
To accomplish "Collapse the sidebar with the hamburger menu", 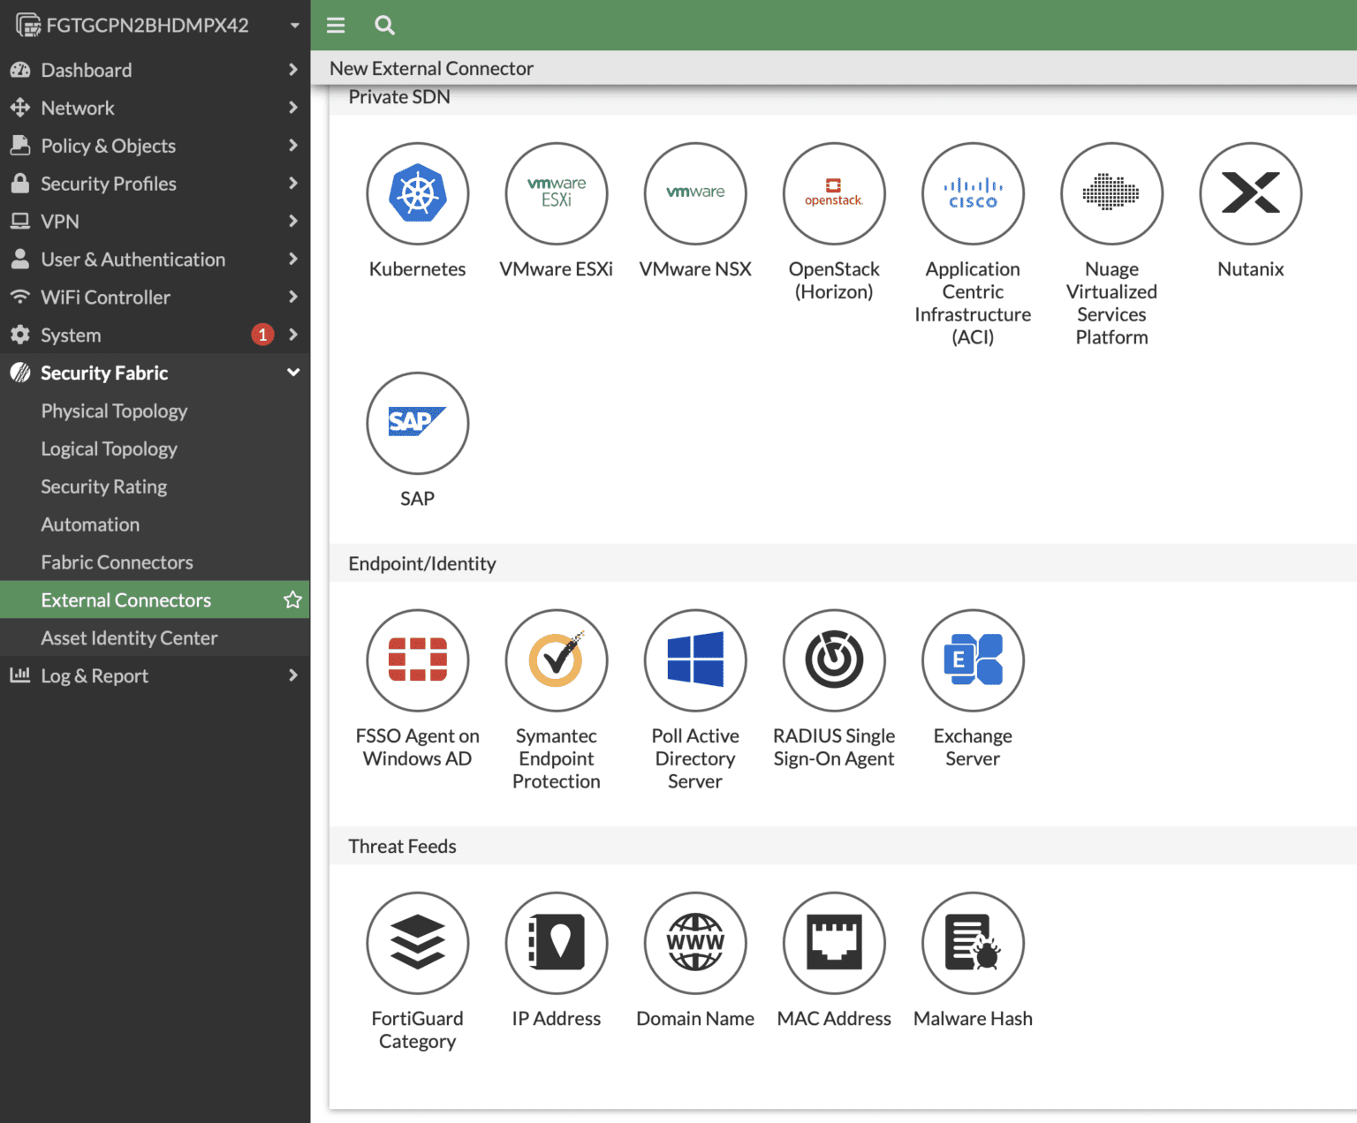I will point(335,25).
